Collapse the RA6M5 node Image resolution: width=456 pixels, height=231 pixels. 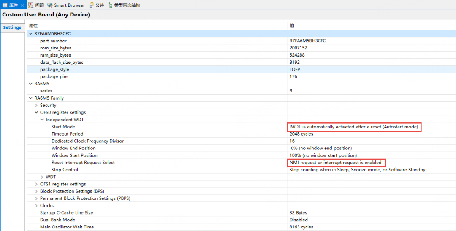tap(30, 84)
